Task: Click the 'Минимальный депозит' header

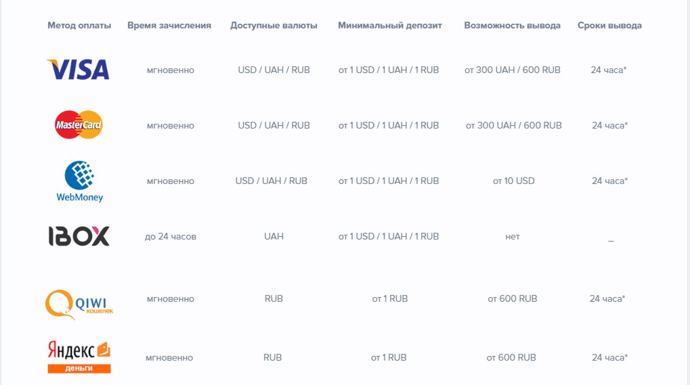Action: coord(389,26)
